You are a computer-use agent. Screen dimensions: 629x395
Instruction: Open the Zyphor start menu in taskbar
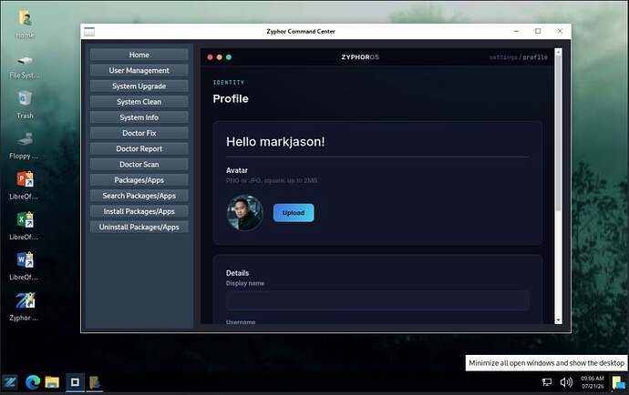(10, 382)
